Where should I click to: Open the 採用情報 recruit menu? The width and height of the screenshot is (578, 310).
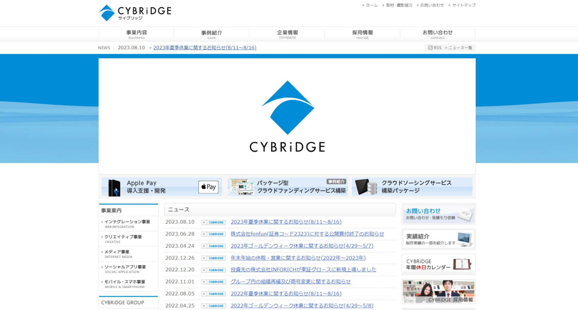(362, 34)
